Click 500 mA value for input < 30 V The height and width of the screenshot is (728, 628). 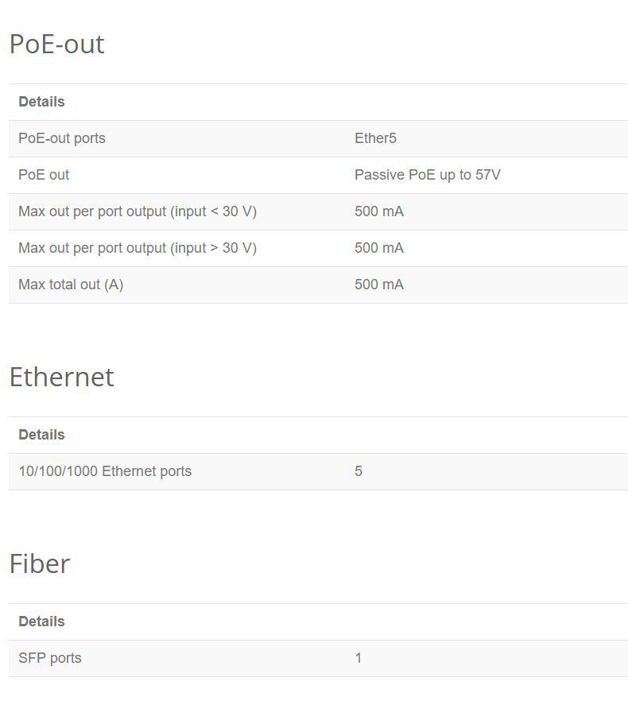pyautogui.click(x=379, y=211)
